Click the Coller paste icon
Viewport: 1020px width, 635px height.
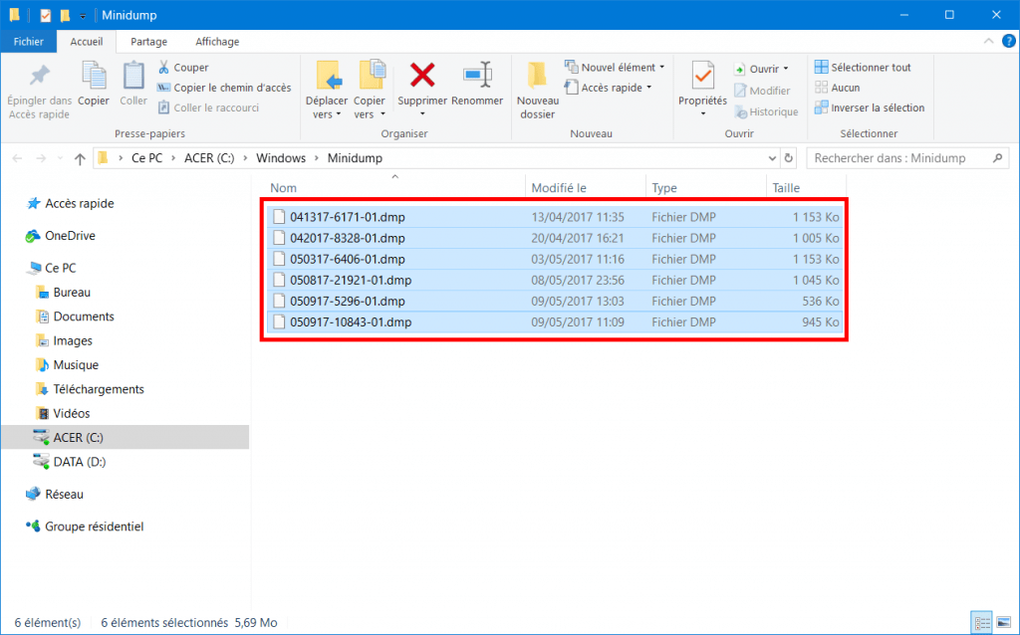point(133,76)
